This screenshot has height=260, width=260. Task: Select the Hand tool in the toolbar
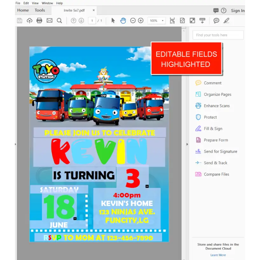click(123, 20)
